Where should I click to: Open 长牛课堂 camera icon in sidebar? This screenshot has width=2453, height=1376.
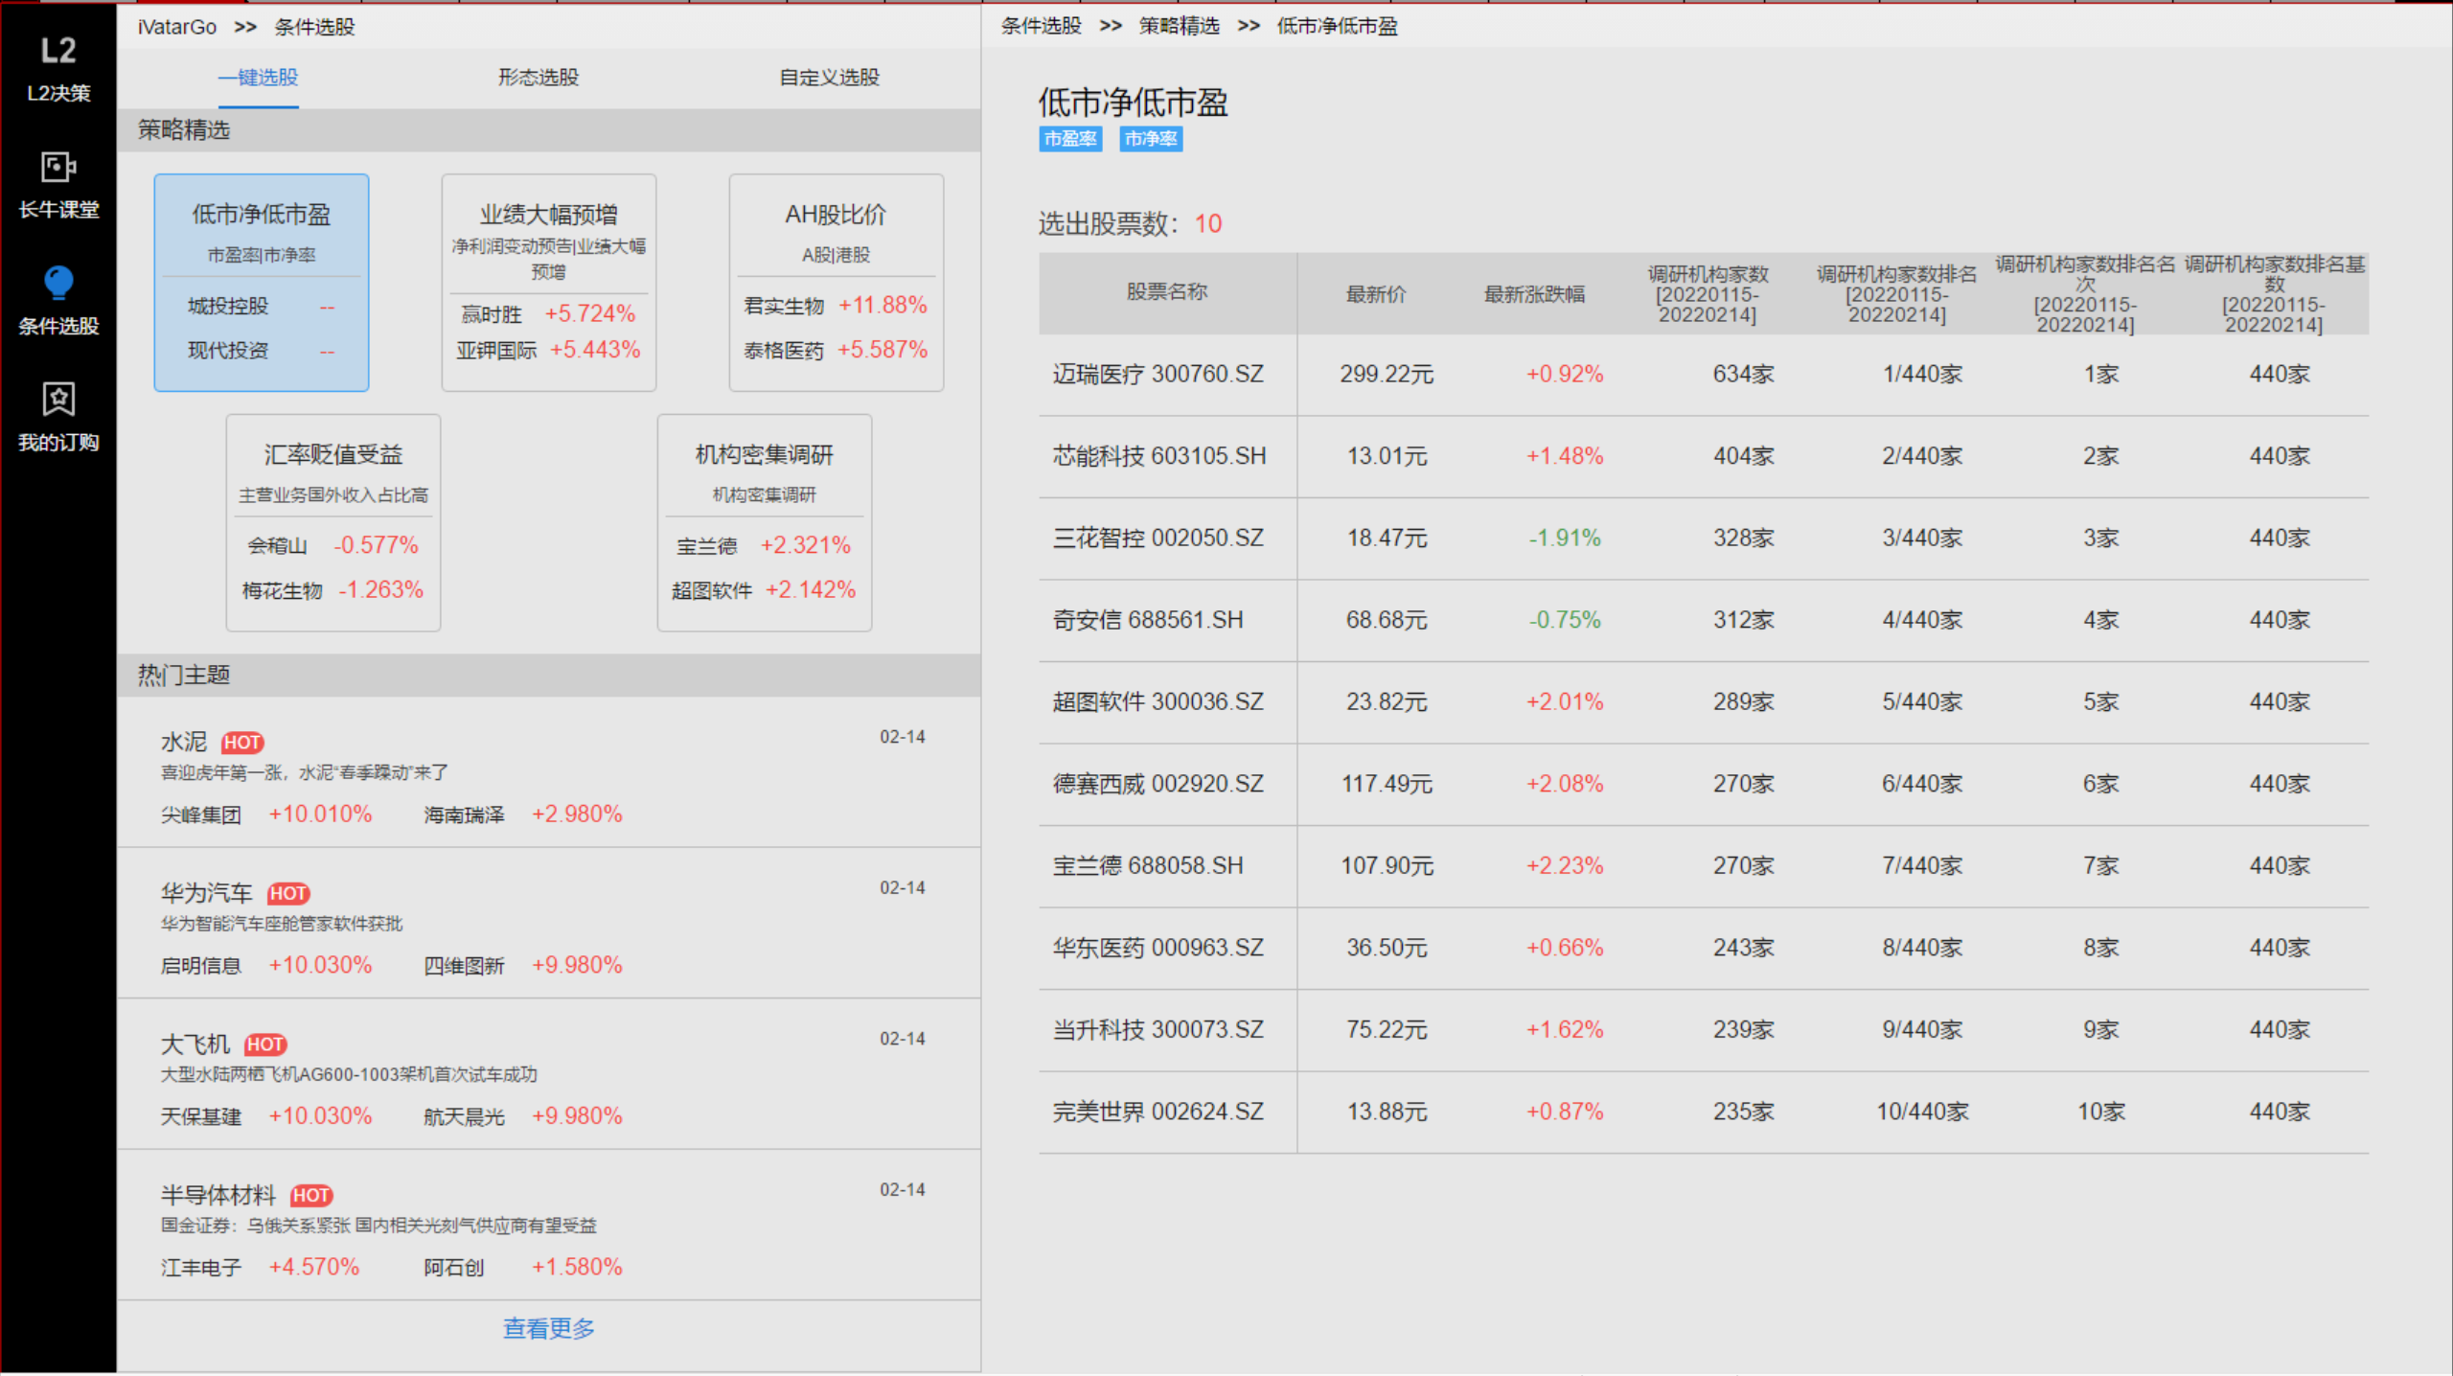click(58, 165)
